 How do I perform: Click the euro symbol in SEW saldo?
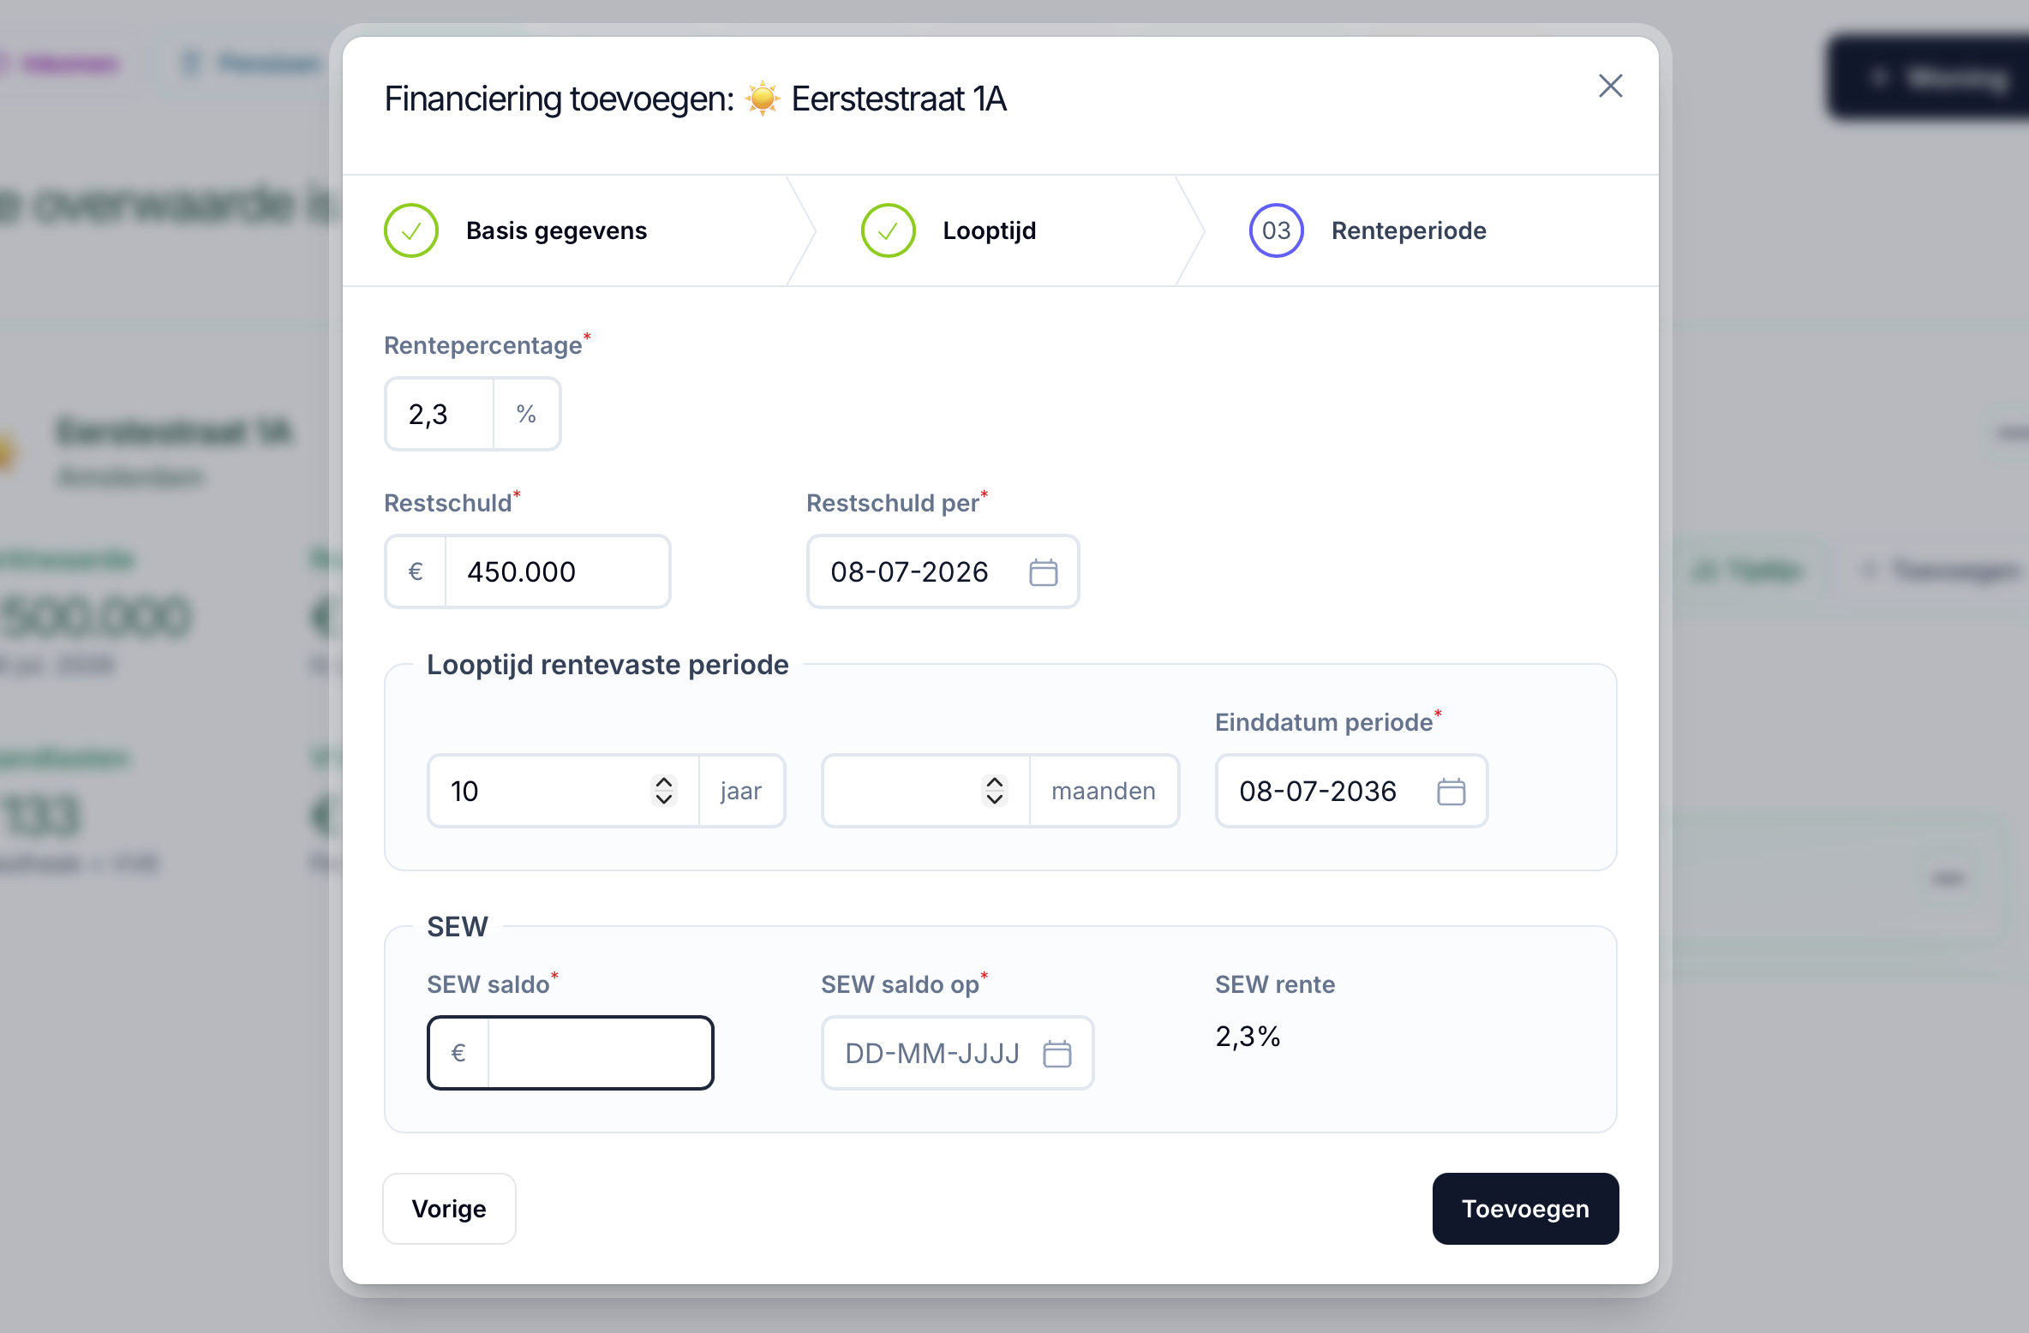coord(458,1053)
